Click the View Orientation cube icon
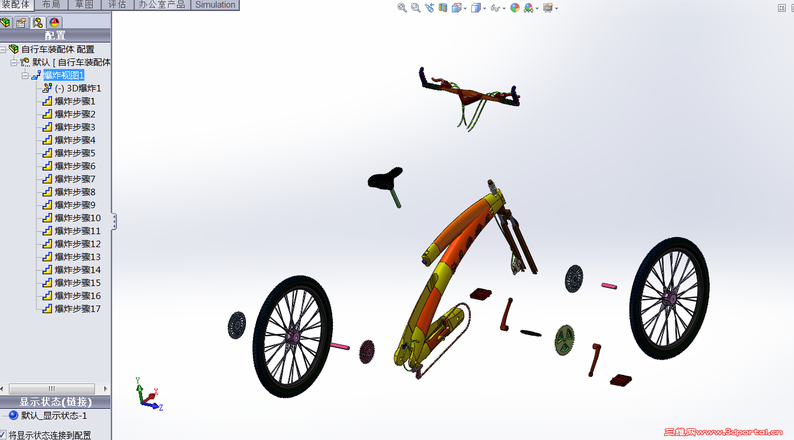The width and height of the screenshot is (794, 440). (x=458, y=7)
